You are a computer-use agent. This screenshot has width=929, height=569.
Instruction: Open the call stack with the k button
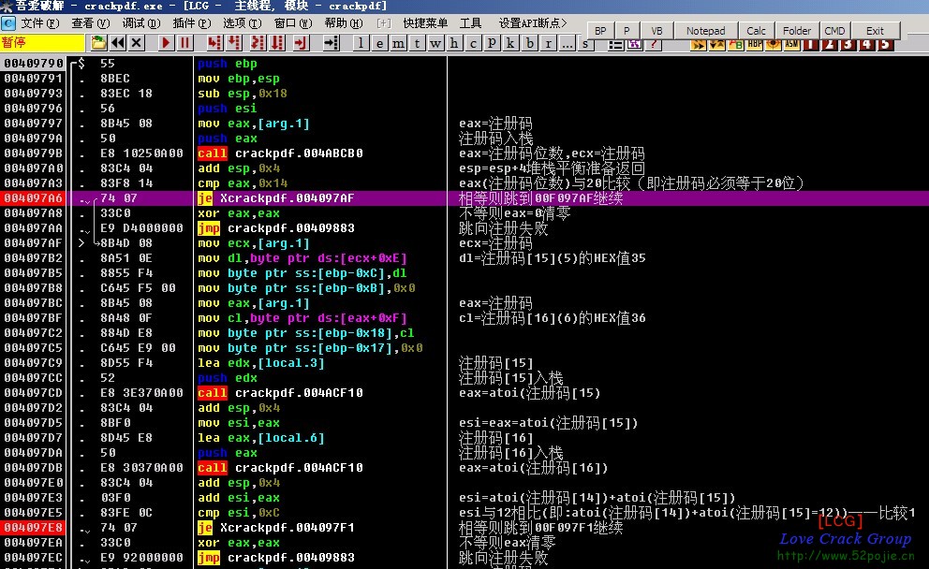tap(510, 43)
